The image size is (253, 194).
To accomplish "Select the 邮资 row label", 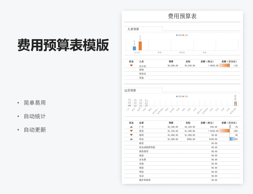I will pos(141,143).
